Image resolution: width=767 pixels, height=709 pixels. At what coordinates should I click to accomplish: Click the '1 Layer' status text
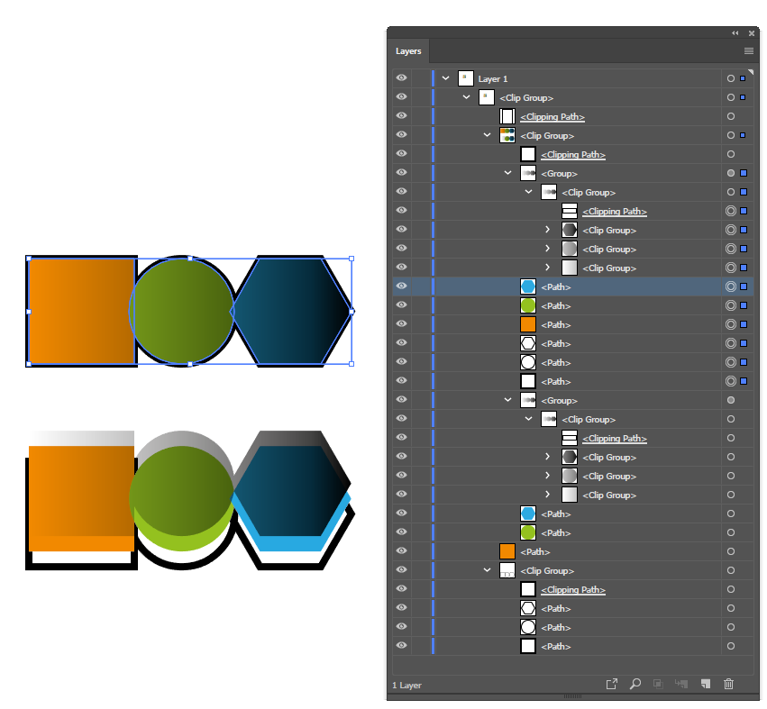[x=407, y=686]
